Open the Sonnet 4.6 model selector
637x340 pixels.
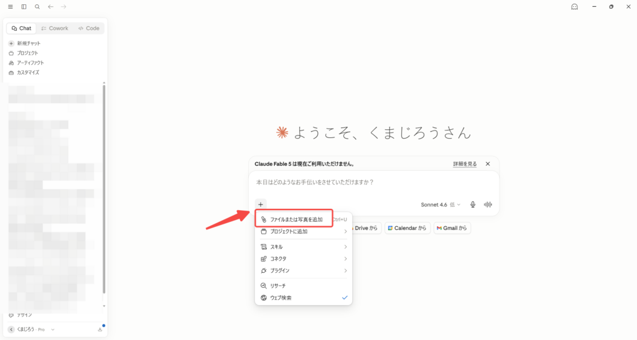tap(440, 205)
